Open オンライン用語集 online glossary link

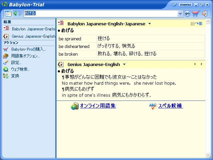(x=98, y=106)
